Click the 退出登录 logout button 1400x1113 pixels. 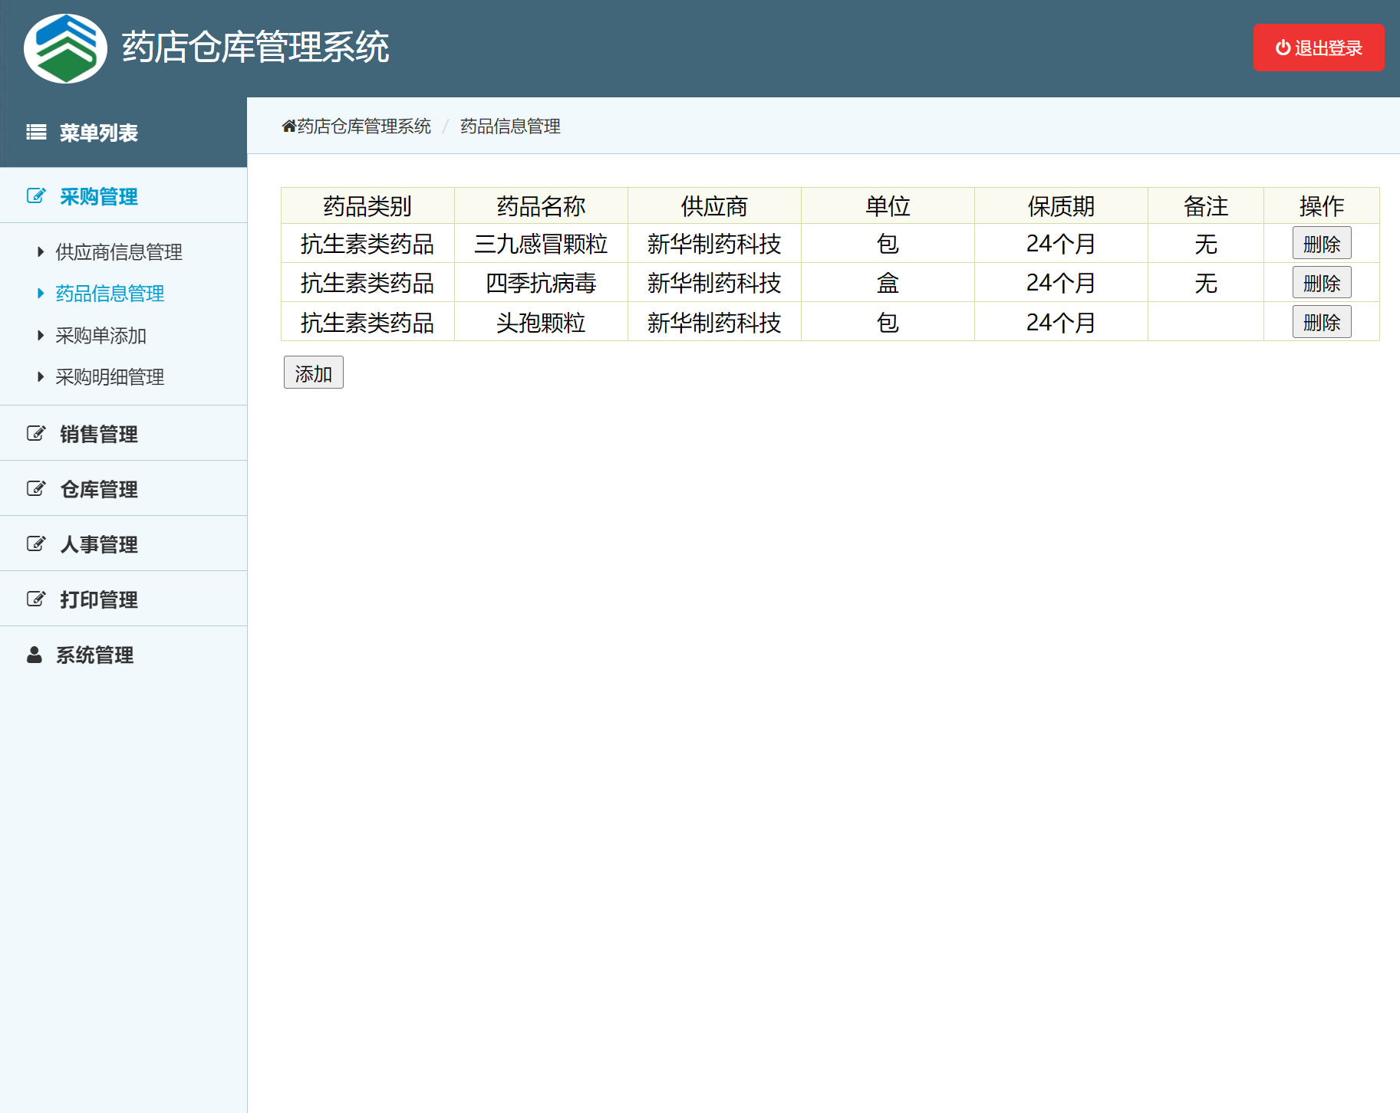pos(1318,48)
